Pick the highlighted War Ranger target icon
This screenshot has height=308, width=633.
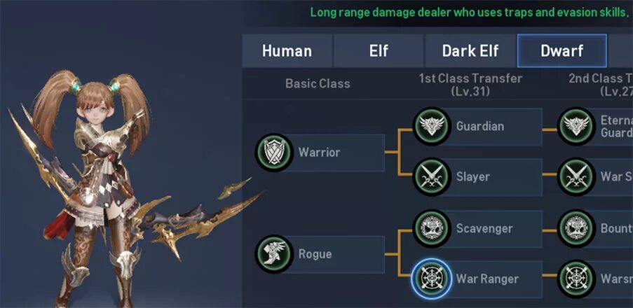pyautogui.click(x=433, y=279)
